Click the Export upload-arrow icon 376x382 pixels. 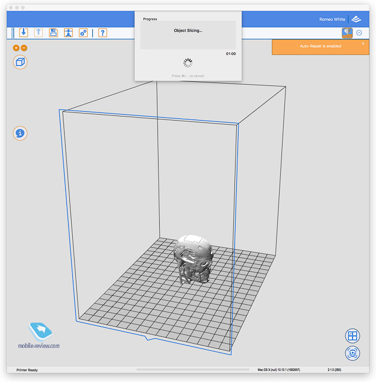pos(38,32)
